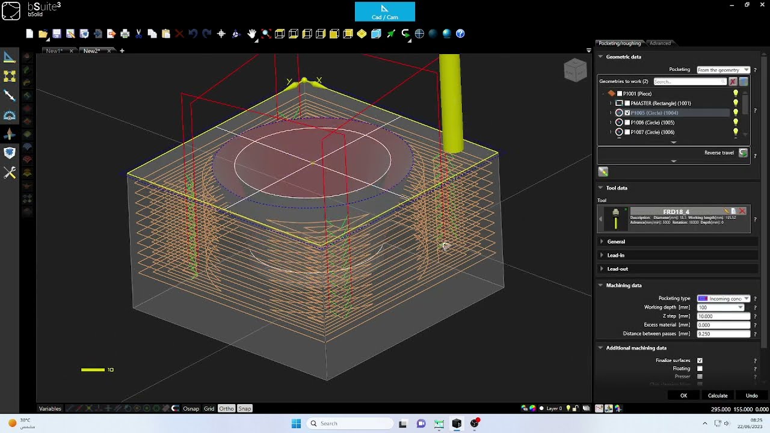The height and width of the screenshot is (433, 770).
Task: Click the Z step value field
Action: click(723, 316)
